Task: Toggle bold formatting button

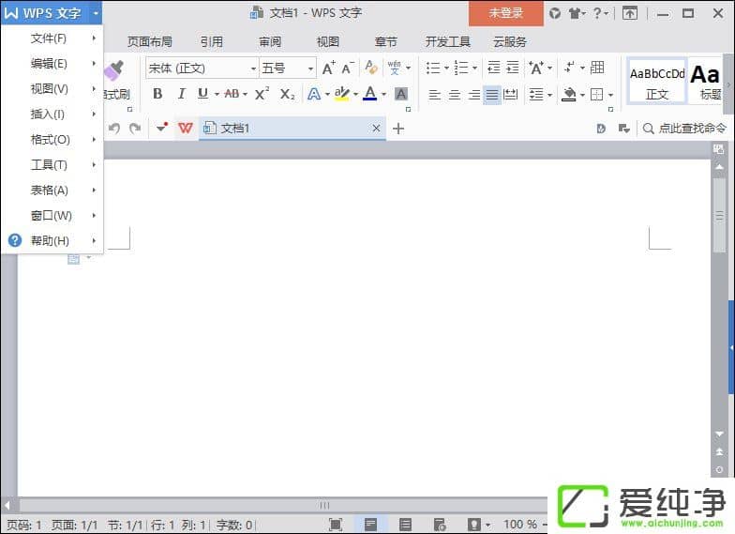Action: point(157,94)
